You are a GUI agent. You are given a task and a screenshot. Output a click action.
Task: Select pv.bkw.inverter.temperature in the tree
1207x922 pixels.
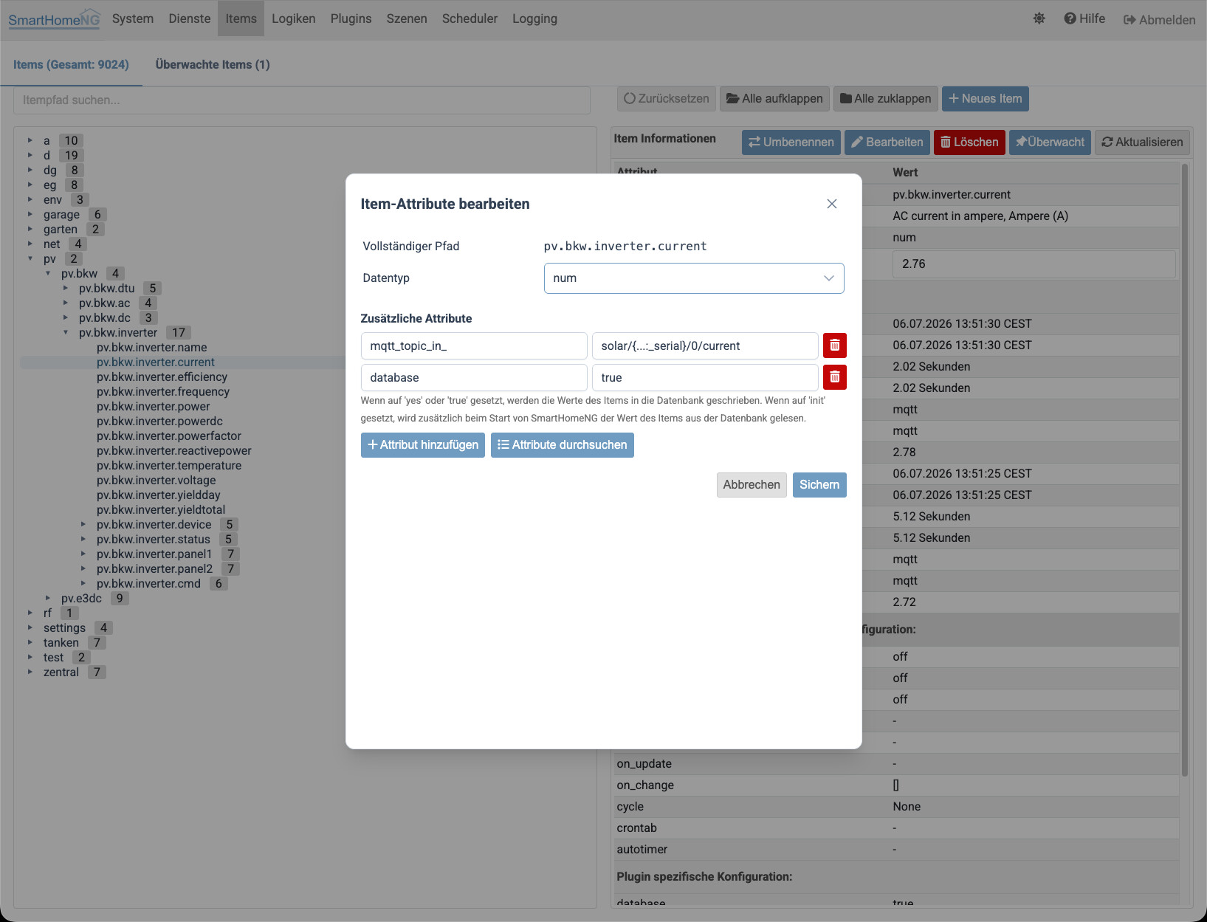(x=168, y=466)
